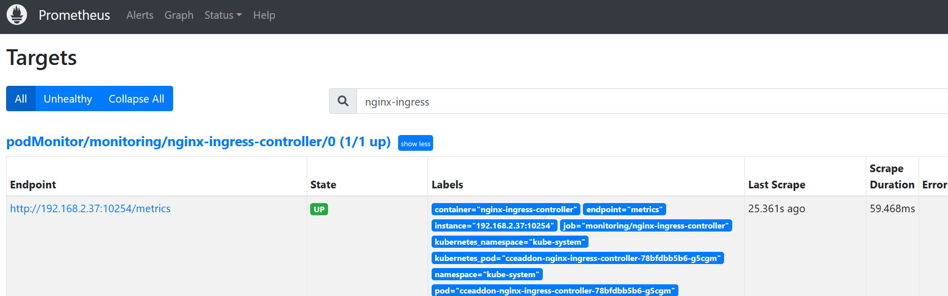Select the All targets filter
948x296 pixels.
[21, 98]
